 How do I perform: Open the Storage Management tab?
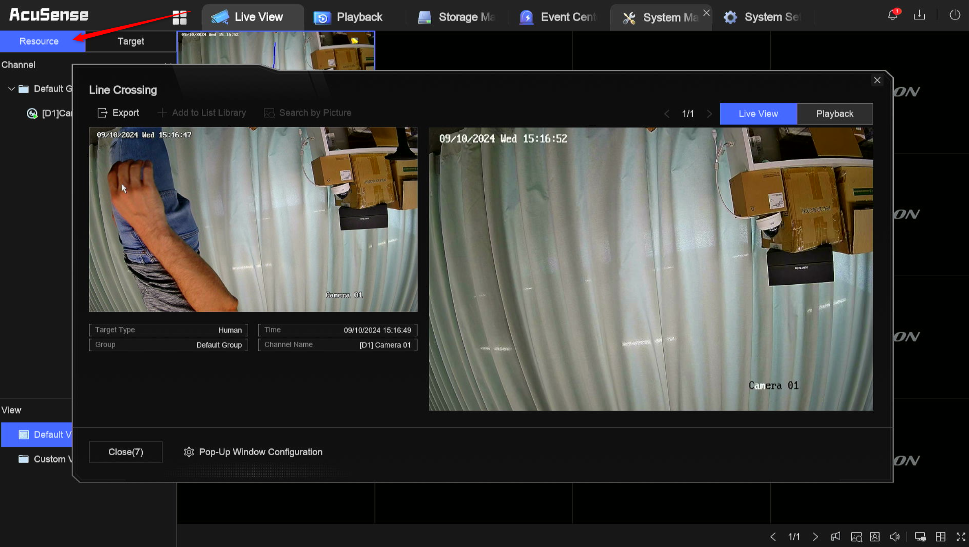pos(457,17)
